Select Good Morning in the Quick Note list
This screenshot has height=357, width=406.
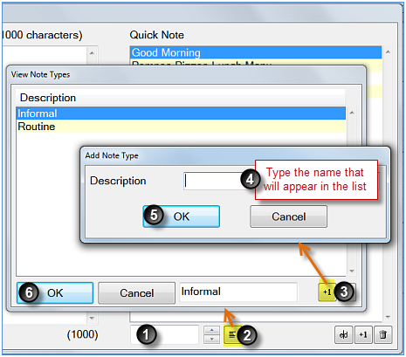click(x=256, y=52)
